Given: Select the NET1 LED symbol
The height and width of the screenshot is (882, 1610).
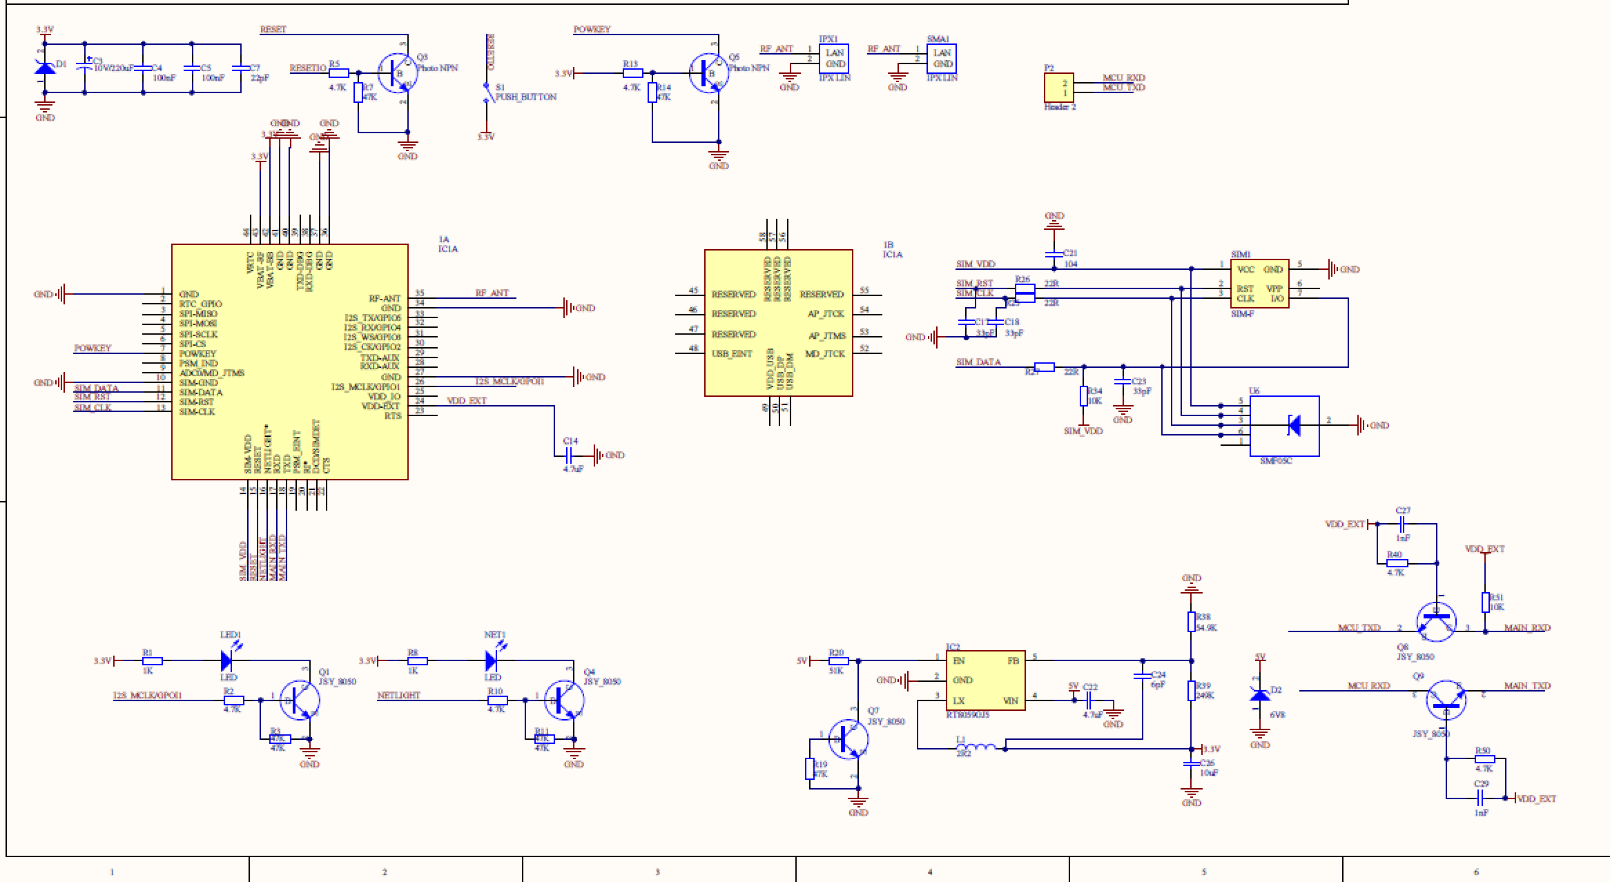Looking at the screenshot, I should click(x=492, y=660).
